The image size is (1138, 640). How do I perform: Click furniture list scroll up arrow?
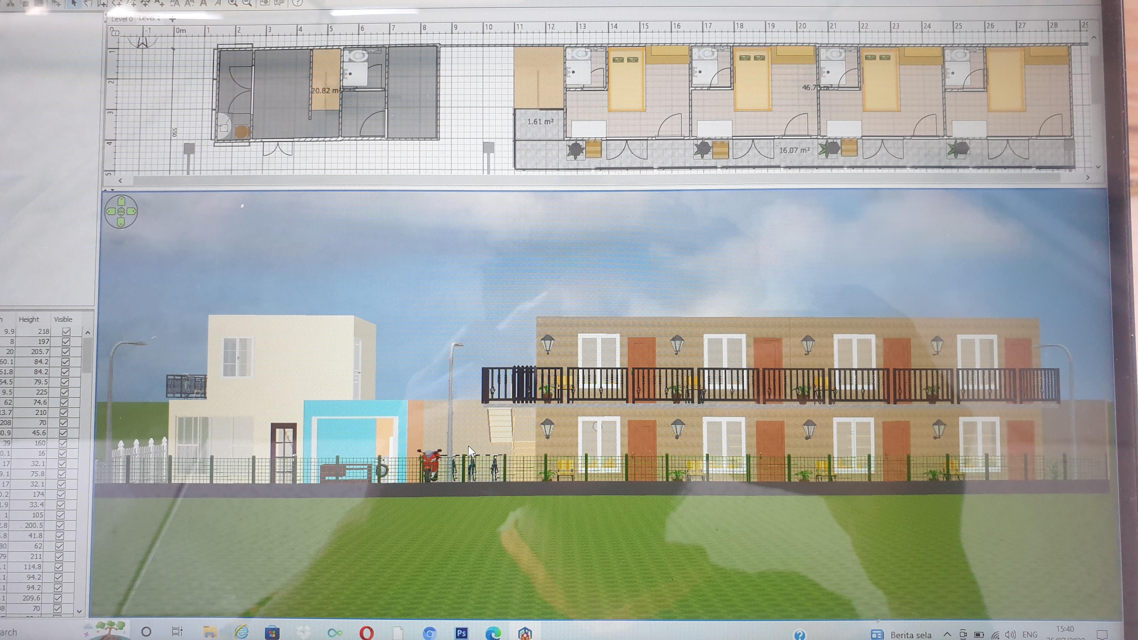(x=87, y=333)
